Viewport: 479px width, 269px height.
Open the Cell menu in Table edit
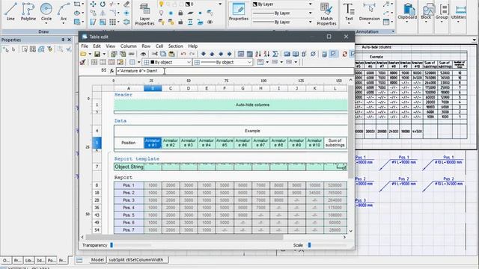(159, 46)
